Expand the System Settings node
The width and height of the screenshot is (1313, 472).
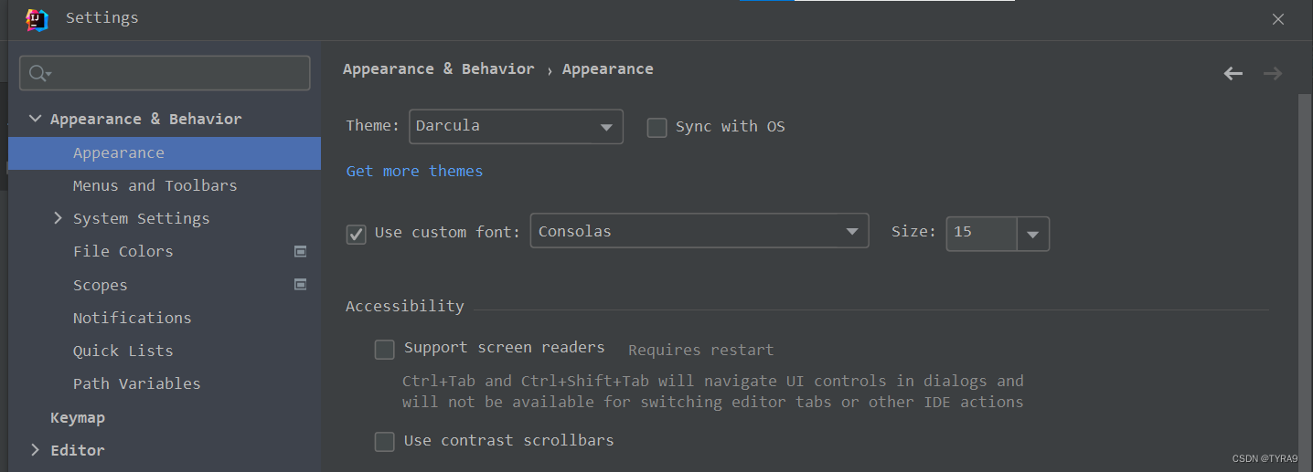(x=59, y=218)
